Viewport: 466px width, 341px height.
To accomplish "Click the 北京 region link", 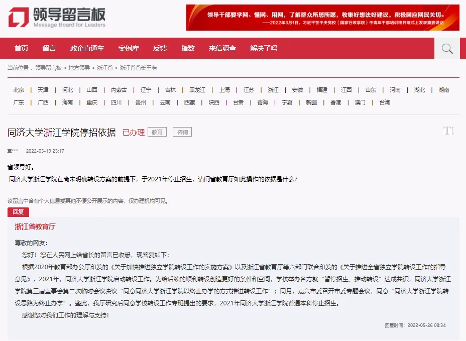I will point(19,89).
